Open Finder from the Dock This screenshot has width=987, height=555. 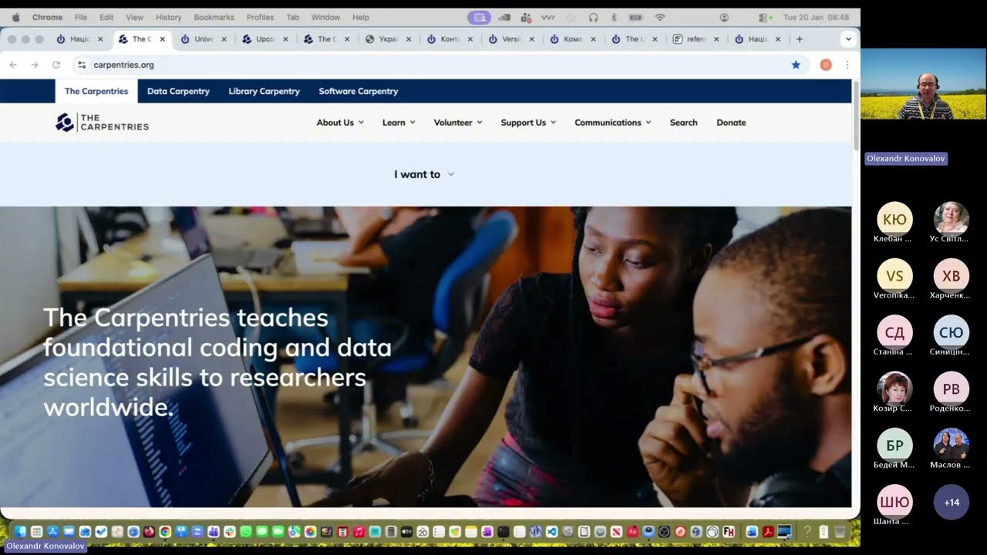[x=21, y=531]
